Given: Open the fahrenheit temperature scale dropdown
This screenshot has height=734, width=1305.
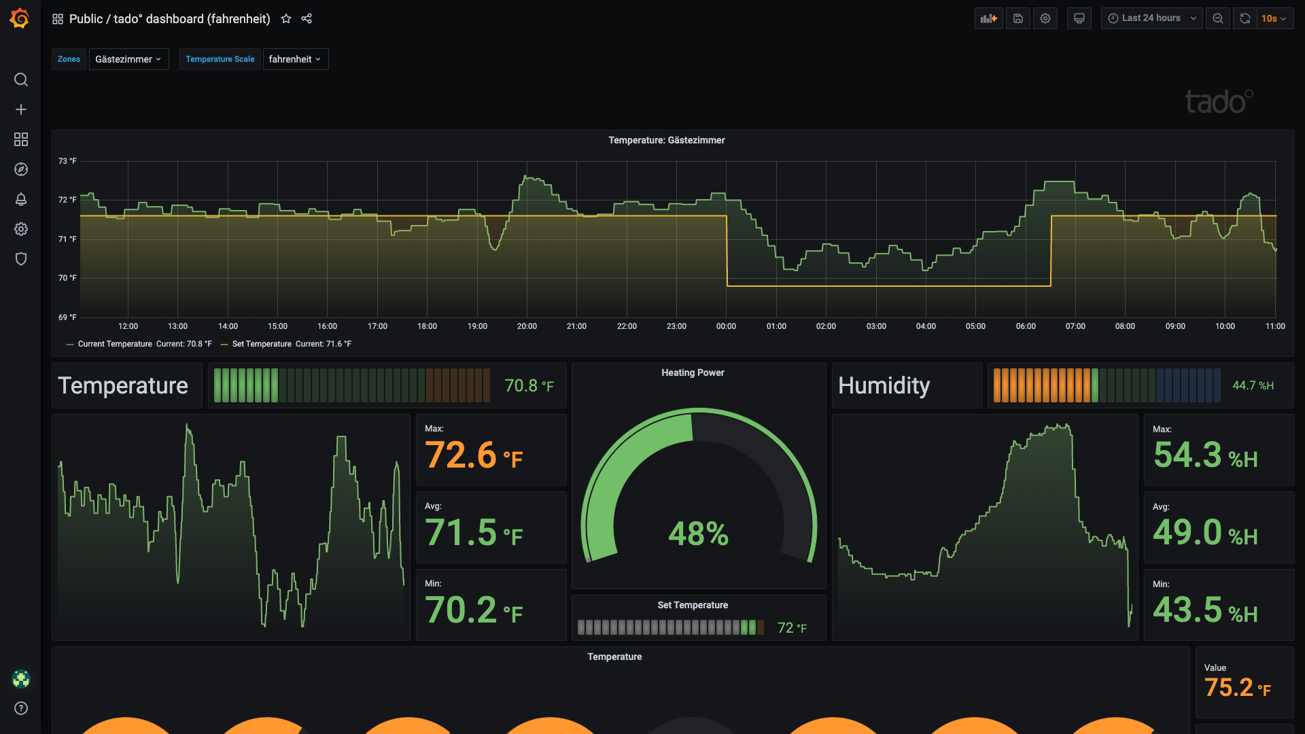Looking at the screenshot, I should pyautogui.click(x=295, y=59).
